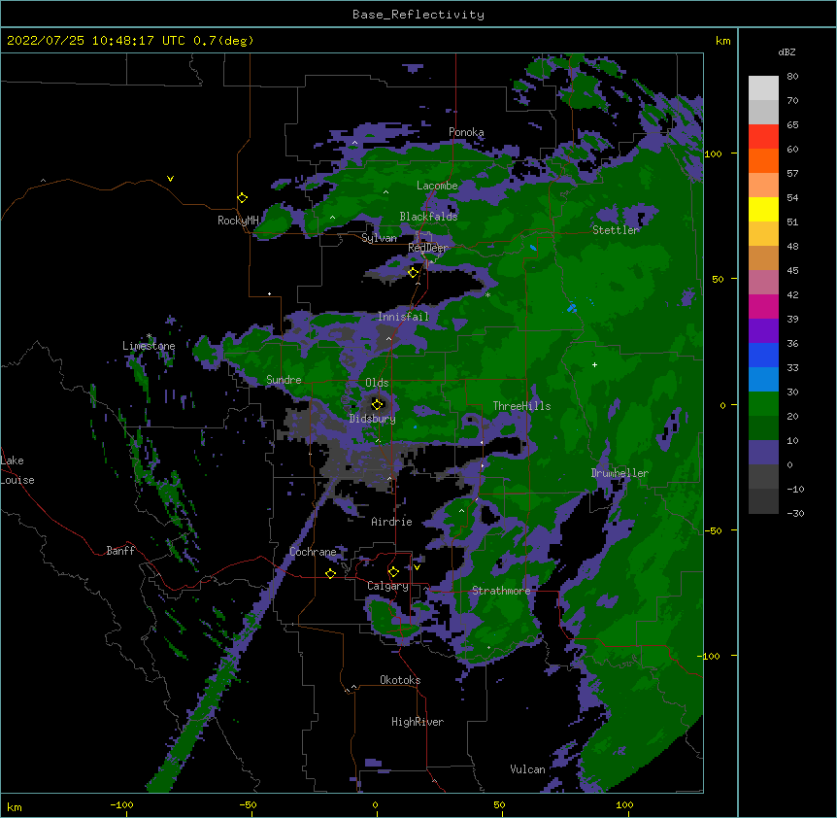Click the yellow marker west of RockyMH
837x818 pixels.
pyautogui.click(x=243, y=198)
